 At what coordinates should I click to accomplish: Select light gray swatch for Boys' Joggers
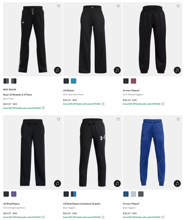134,194
